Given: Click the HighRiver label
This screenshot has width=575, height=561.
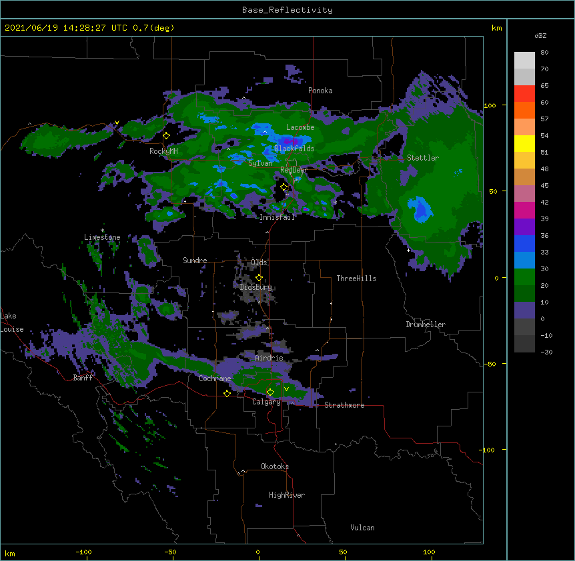Looking at the screenshot, I should tap(287, 495).
